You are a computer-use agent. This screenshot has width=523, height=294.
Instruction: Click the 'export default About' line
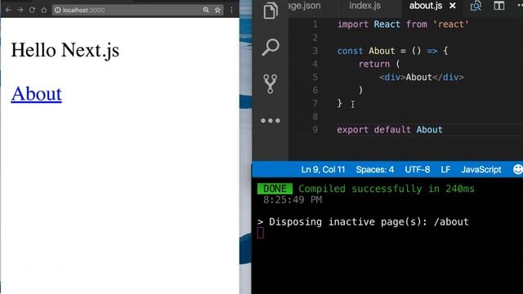(390, 130)
